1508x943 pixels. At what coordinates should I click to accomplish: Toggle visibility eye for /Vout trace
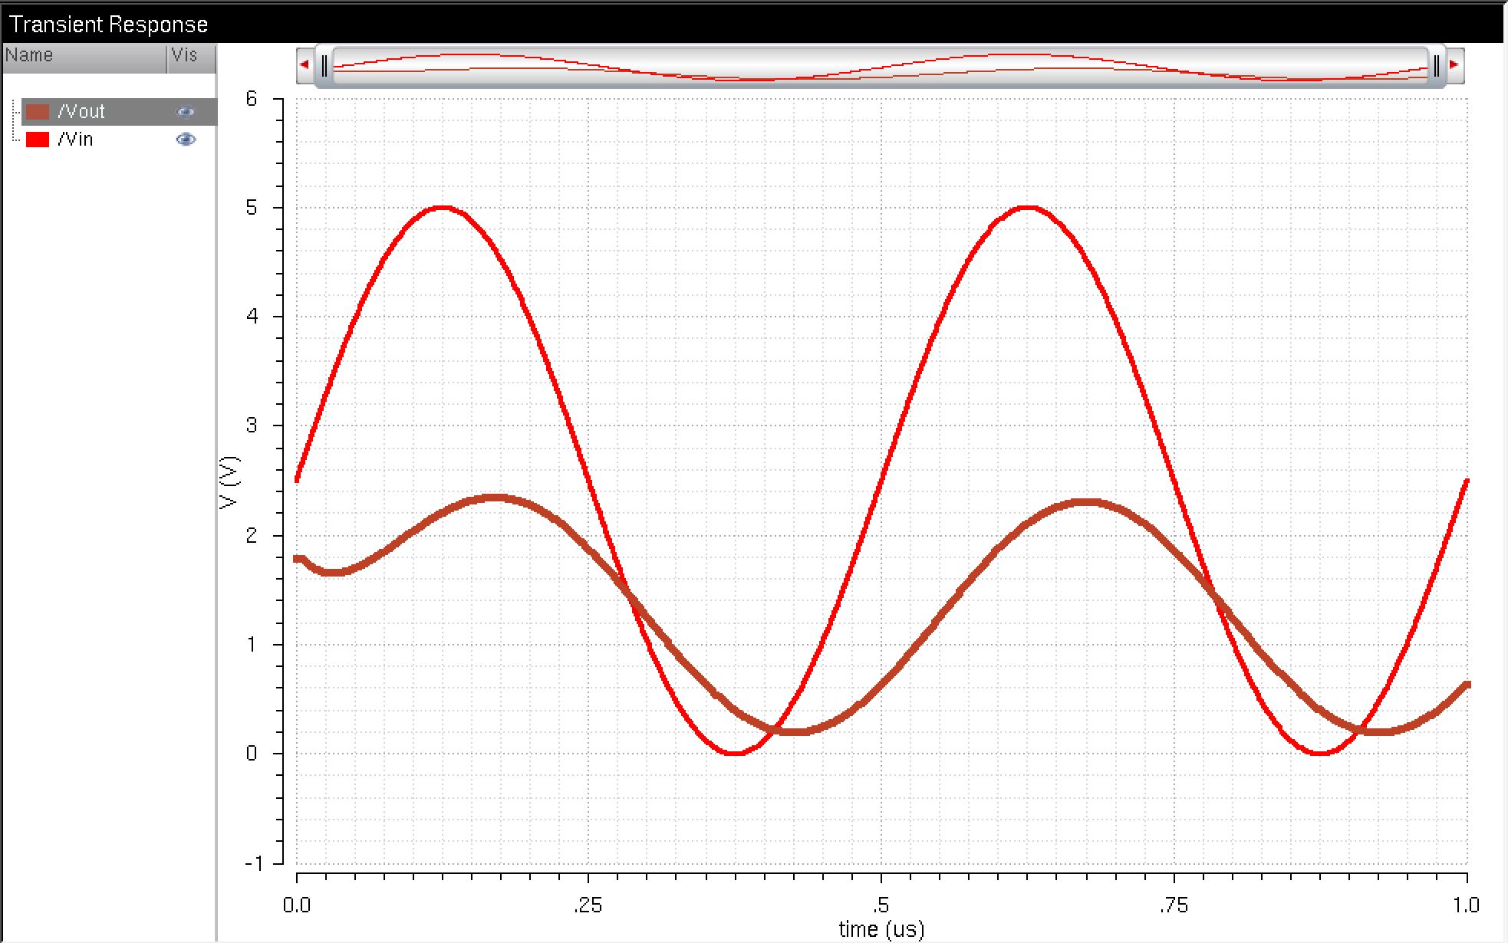186,112
